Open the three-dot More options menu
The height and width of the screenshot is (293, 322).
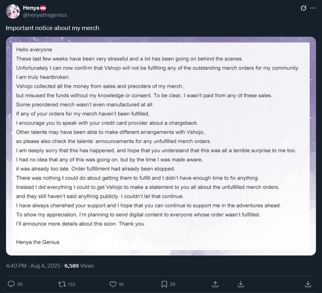click(x=313, y=8)
